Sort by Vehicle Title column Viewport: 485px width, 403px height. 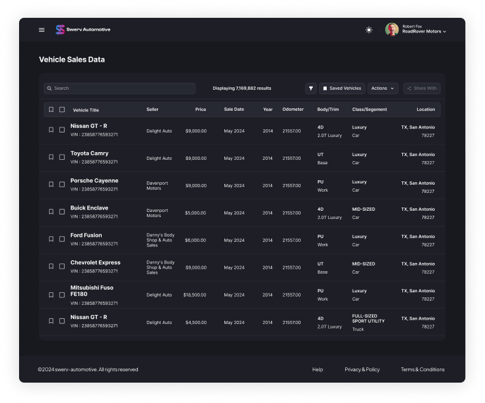click(86, 110)
